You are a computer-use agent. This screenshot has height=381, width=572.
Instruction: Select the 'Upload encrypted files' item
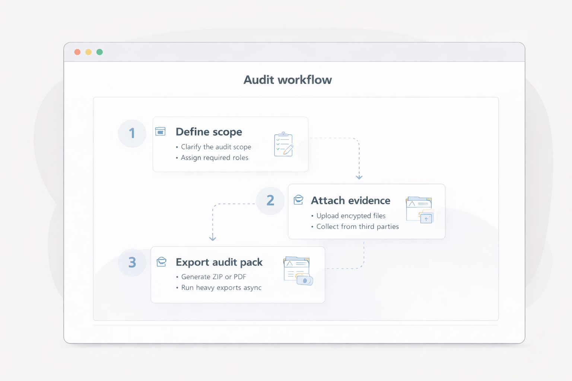tap(350, 216)
